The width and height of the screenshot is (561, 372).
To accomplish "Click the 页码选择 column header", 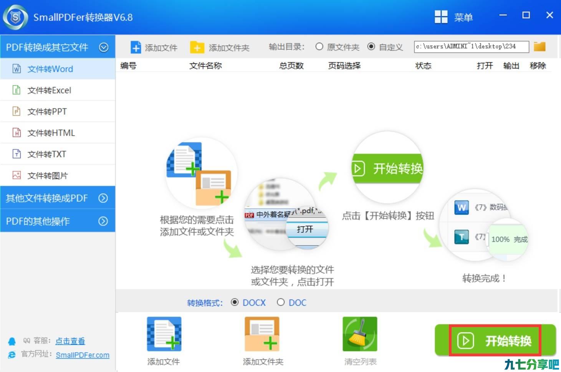I will tap(344, 66).
